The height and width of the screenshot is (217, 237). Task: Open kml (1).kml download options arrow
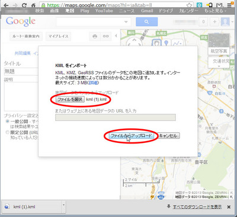click(63, 205)
